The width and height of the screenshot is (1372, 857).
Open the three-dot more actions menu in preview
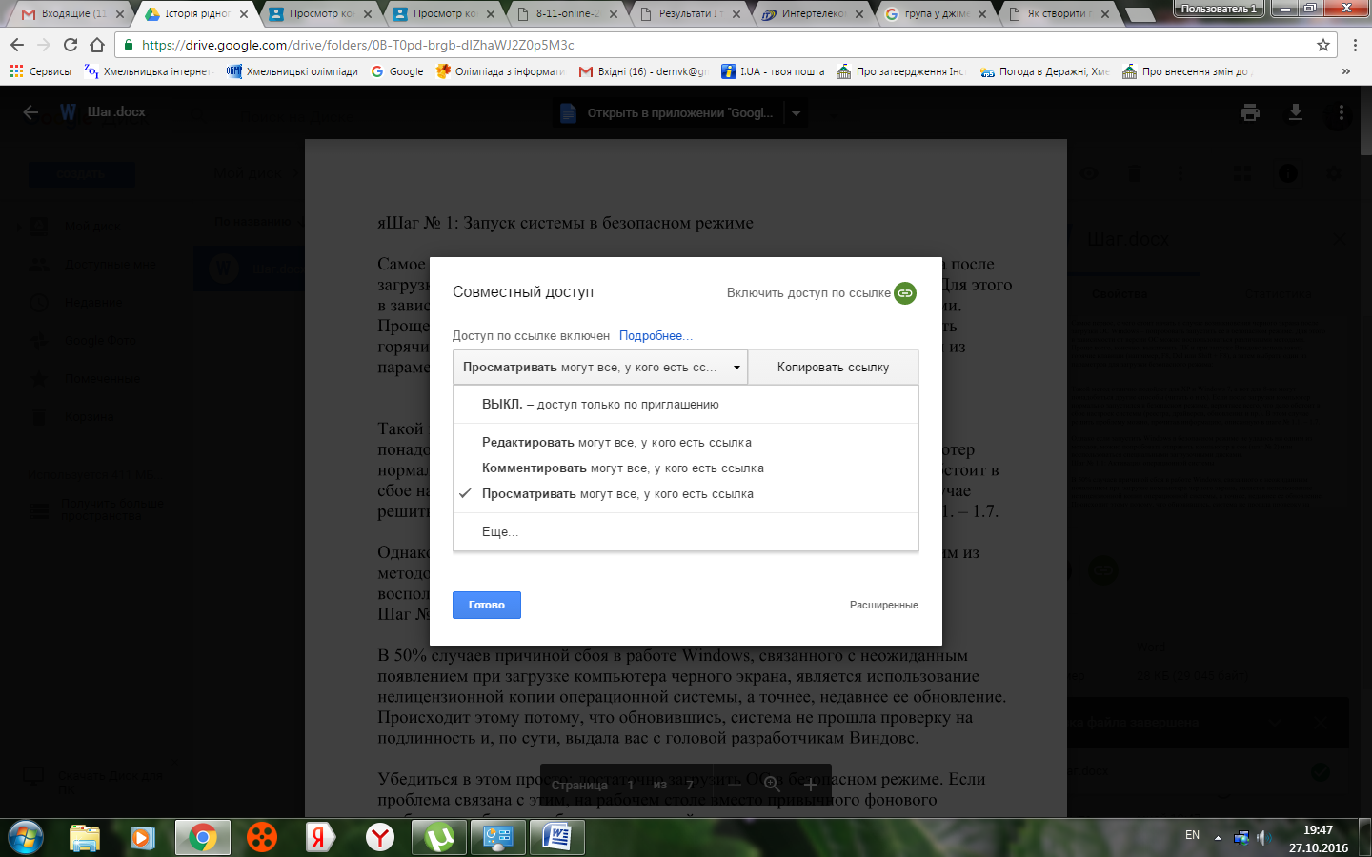[x=1342, y=113]
